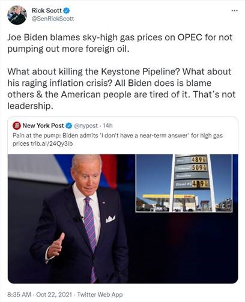Open the three-dot more options menu

click(234, 10)
